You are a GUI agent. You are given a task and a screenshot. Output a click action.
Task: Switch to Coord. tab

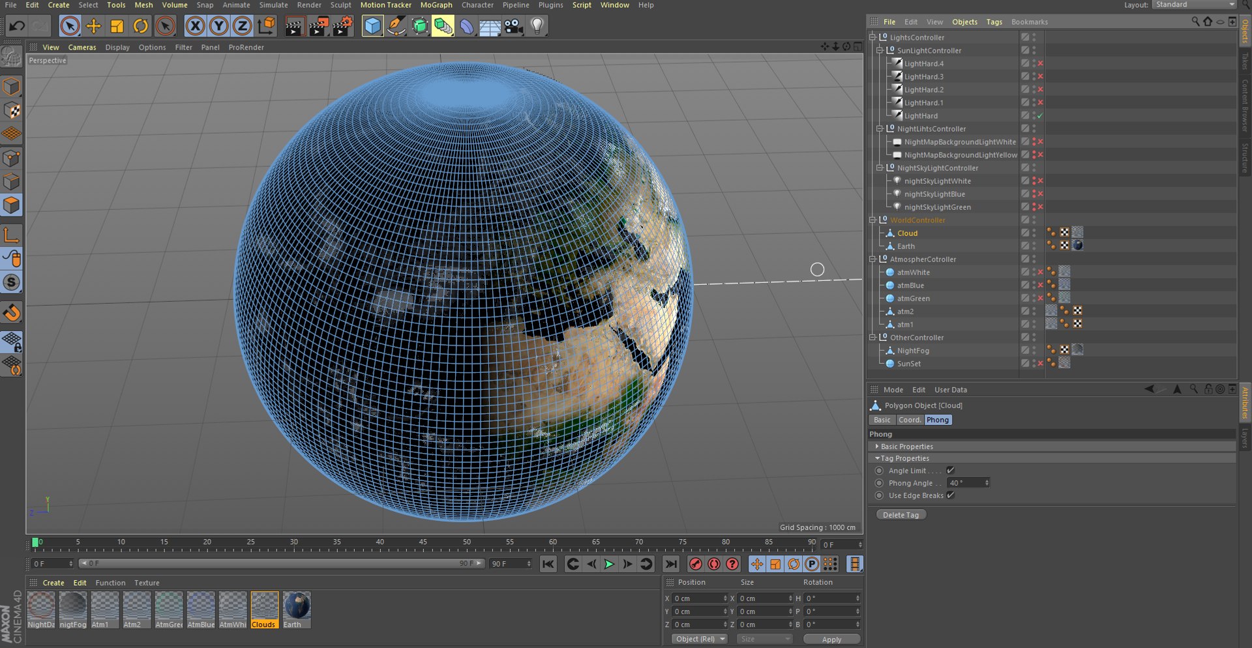pos(910,420)
